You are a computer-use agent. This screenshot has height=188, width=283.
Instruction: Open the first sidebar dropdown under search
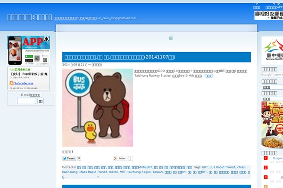(x=272, y=87)
